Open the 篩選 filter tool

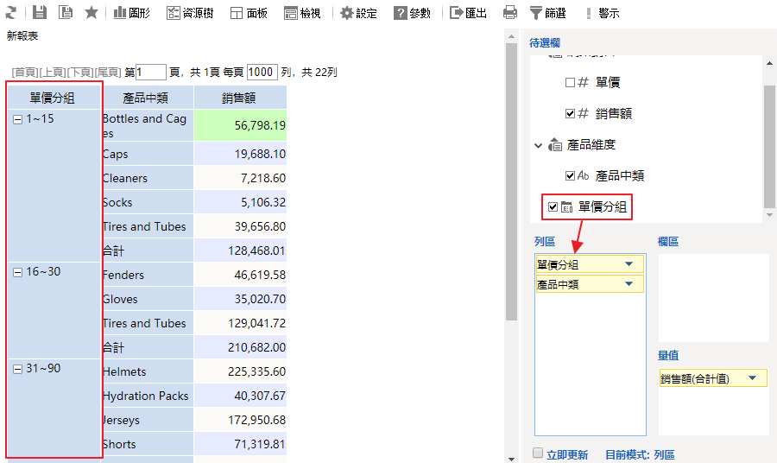click(548, 13)
